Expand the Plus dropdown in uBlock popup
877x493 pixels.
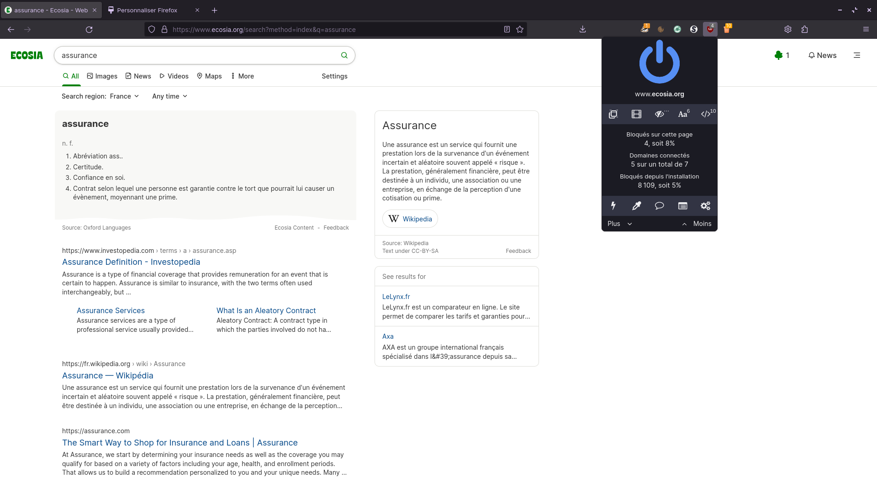pos(619,224)
